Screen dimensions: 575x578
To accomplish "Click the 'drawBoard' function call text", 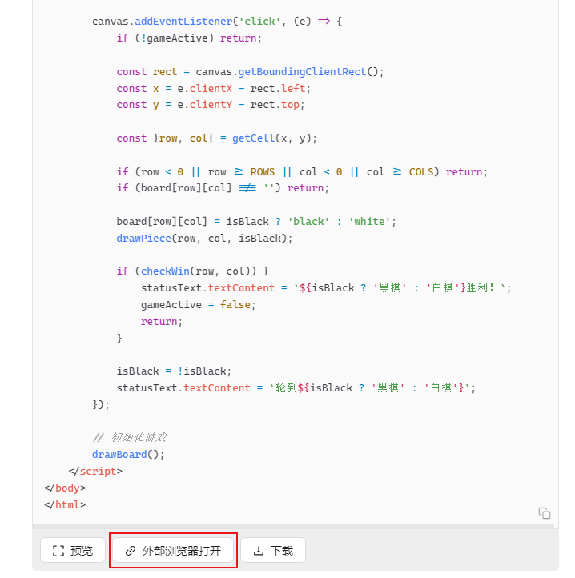I will pos(119,454).
